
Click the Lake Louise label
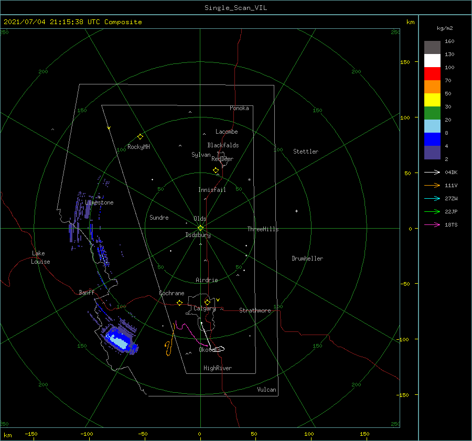pyautogui.click(x=40, y=257)
